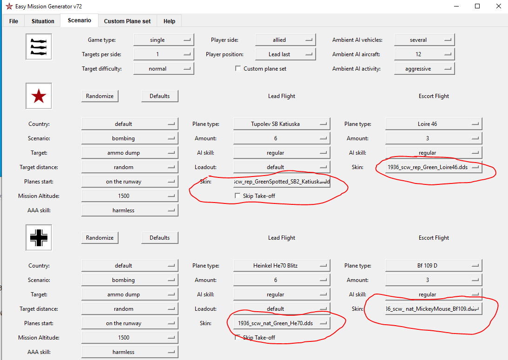
Task: Change Target difficulty from normal
Action: coord(164,69)
